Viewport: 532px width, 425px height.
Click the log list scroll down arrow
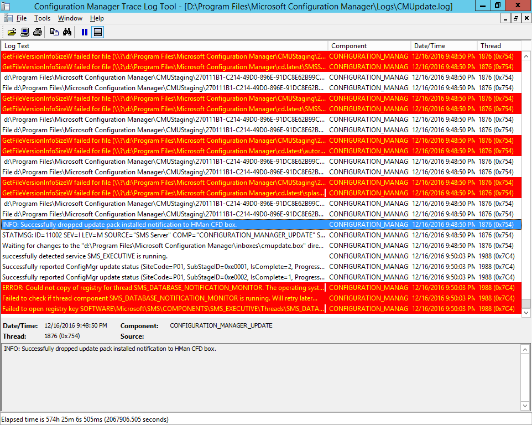pos(526,313)
